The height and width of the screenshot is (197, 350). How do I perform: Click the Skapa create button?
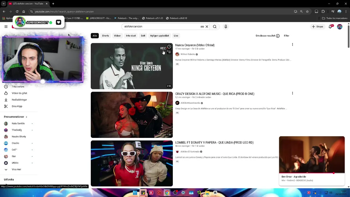click(x=317, y=27)
